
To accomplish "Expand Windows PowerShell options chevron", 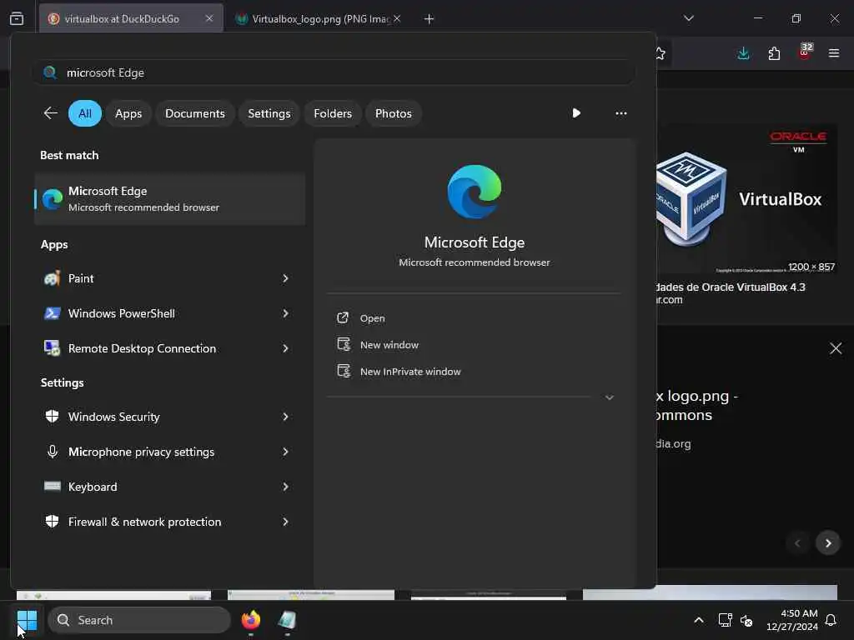I will (285, 313).
